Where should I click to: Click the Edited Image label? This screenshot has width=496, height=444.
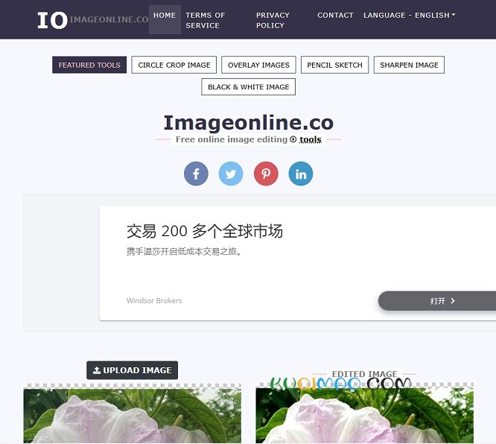364,374
